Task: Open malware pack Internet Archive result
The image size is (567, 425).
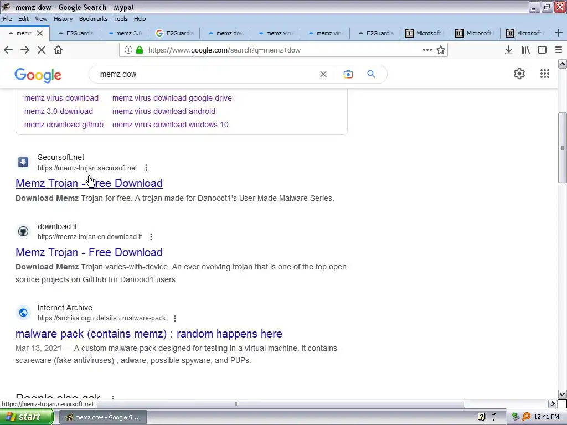Action: pyautogui.click(x=149, y=334)
